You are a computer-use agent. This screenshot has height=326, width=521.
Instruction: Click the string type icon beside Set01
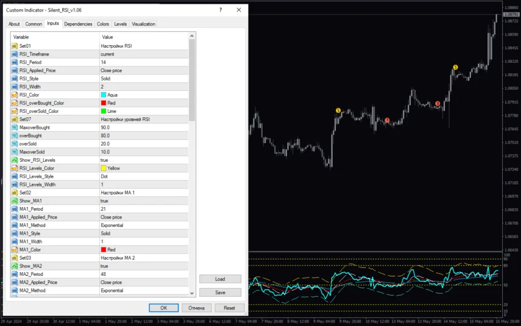15,46
